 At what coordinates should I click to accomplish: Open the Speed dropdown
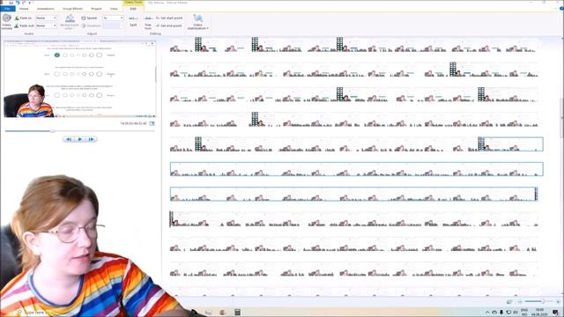coord(113,18)
